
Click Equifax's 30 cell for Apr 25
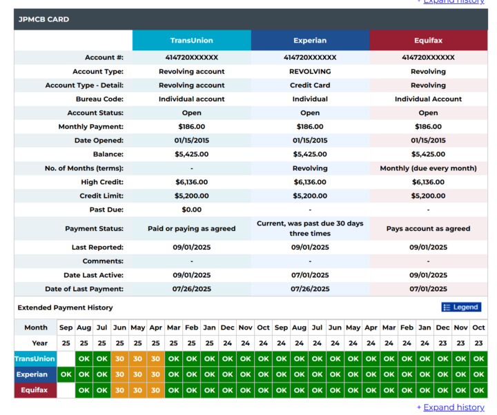[155, 390]
